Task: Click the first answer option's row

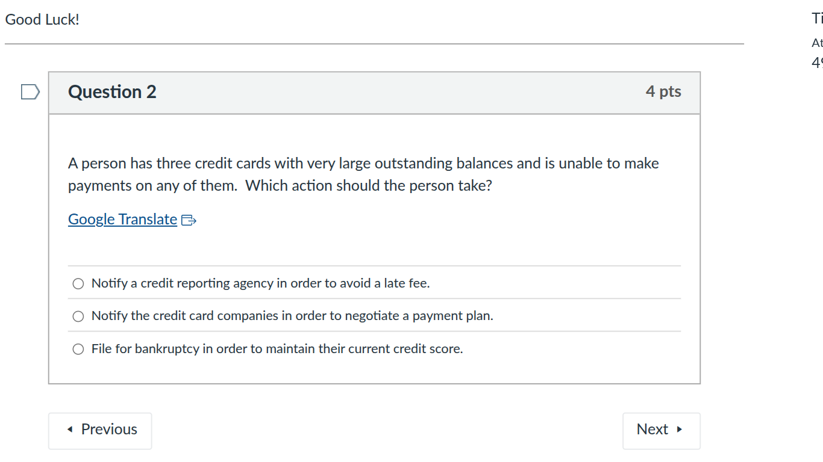Action: 259,283
